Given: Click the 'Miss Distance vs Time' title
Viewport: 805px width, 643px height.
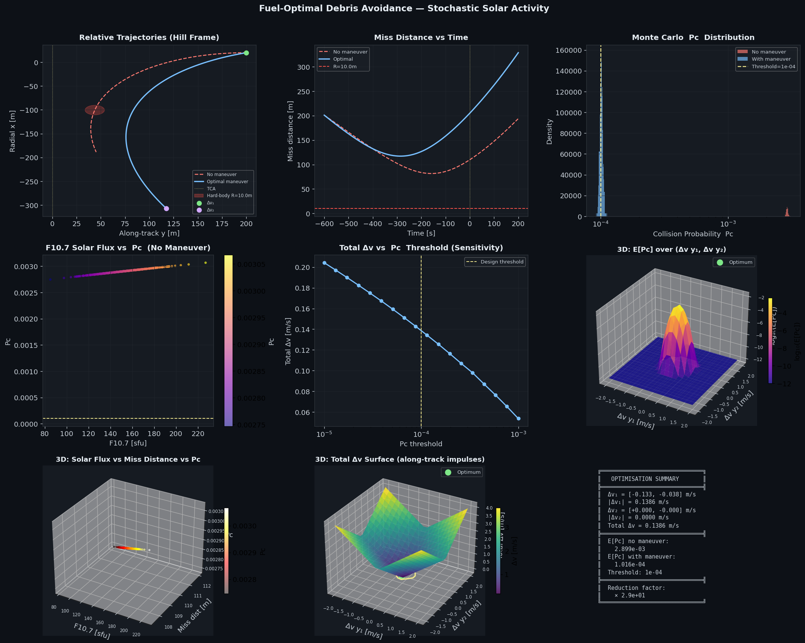Looking at the screenshot, I should 421,37.
